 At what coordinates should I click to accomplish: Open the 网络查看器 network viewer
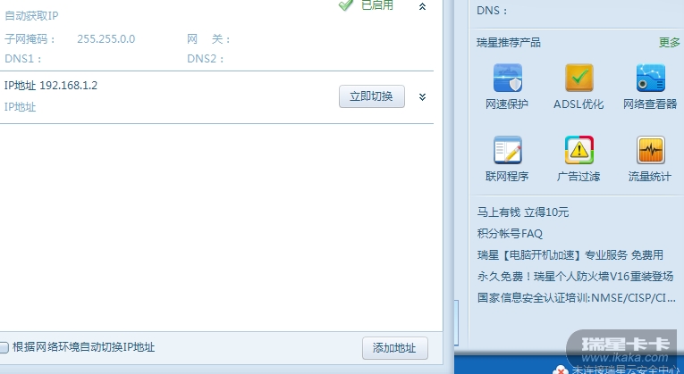click(x=650, y=86)
